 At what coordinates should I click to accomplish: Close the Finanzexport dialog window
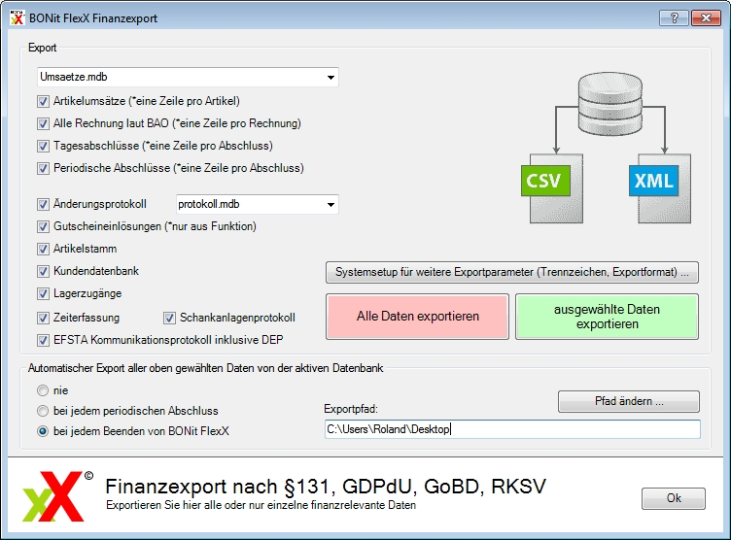tap(706, 18)
